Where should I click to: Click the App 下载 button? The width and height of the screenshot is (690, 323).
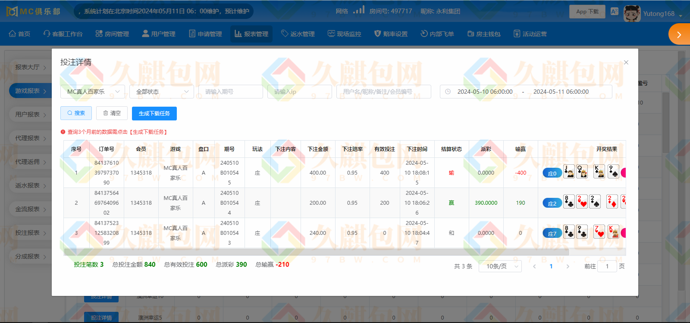coord(587,12)
